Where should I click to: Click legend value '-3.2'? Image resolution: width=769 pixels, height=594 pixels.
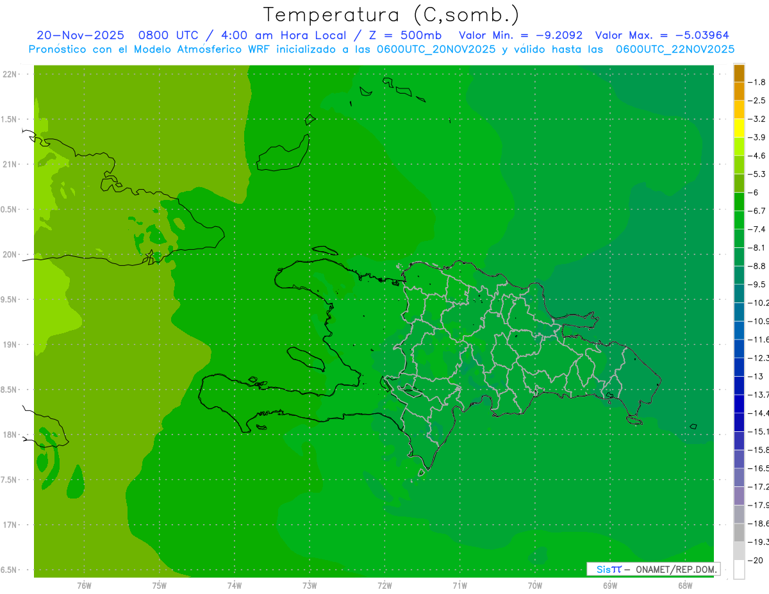coord(757,119)
